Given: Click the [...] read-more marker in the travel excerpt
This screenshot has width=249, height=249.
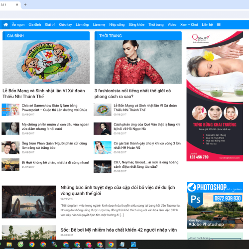Looking at the screenshot, I should coord(122,215).
